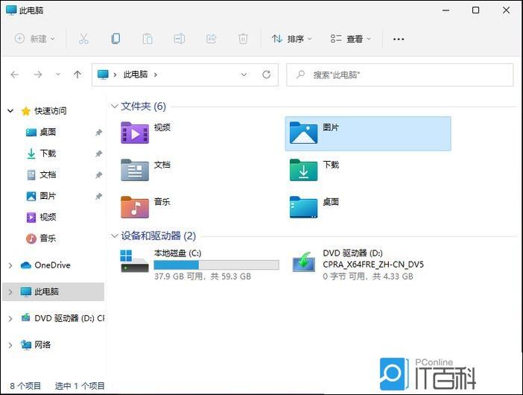Open recent locations dropdown chevron
This screenshot has width=523, height=395.
pos(58,75)
